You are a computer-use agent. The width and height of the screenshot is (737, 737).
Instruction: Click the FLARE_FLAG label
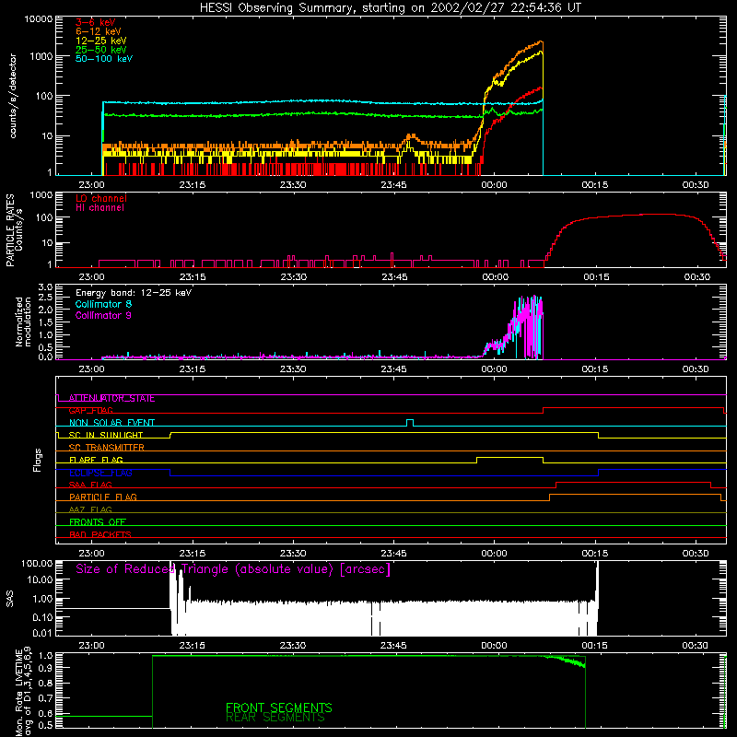tap(96, 460)
